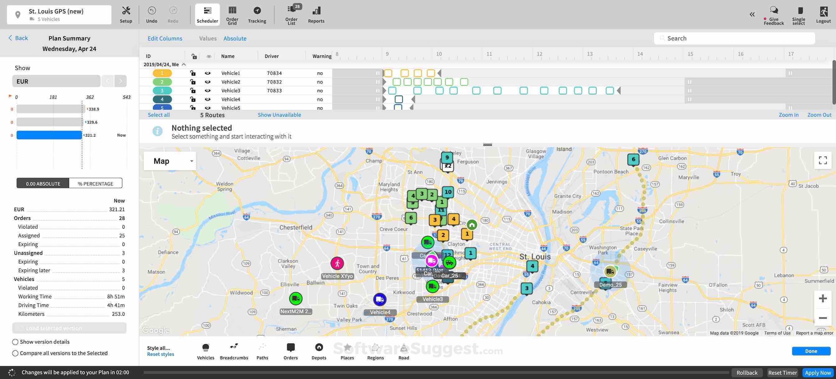836x379 pixels.
Task: Hide Vehicle1 using its eye toggle
Action: point(208,73)
